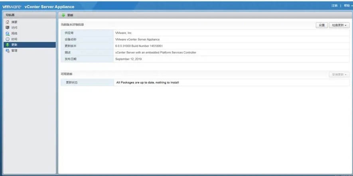Click the 当前版本详细信息 section heading

point(72,25)
